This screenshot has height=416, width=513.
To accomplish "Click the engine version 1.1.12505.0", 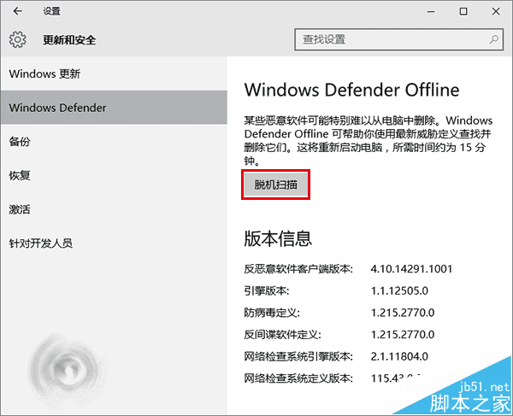I will [399, 290].
